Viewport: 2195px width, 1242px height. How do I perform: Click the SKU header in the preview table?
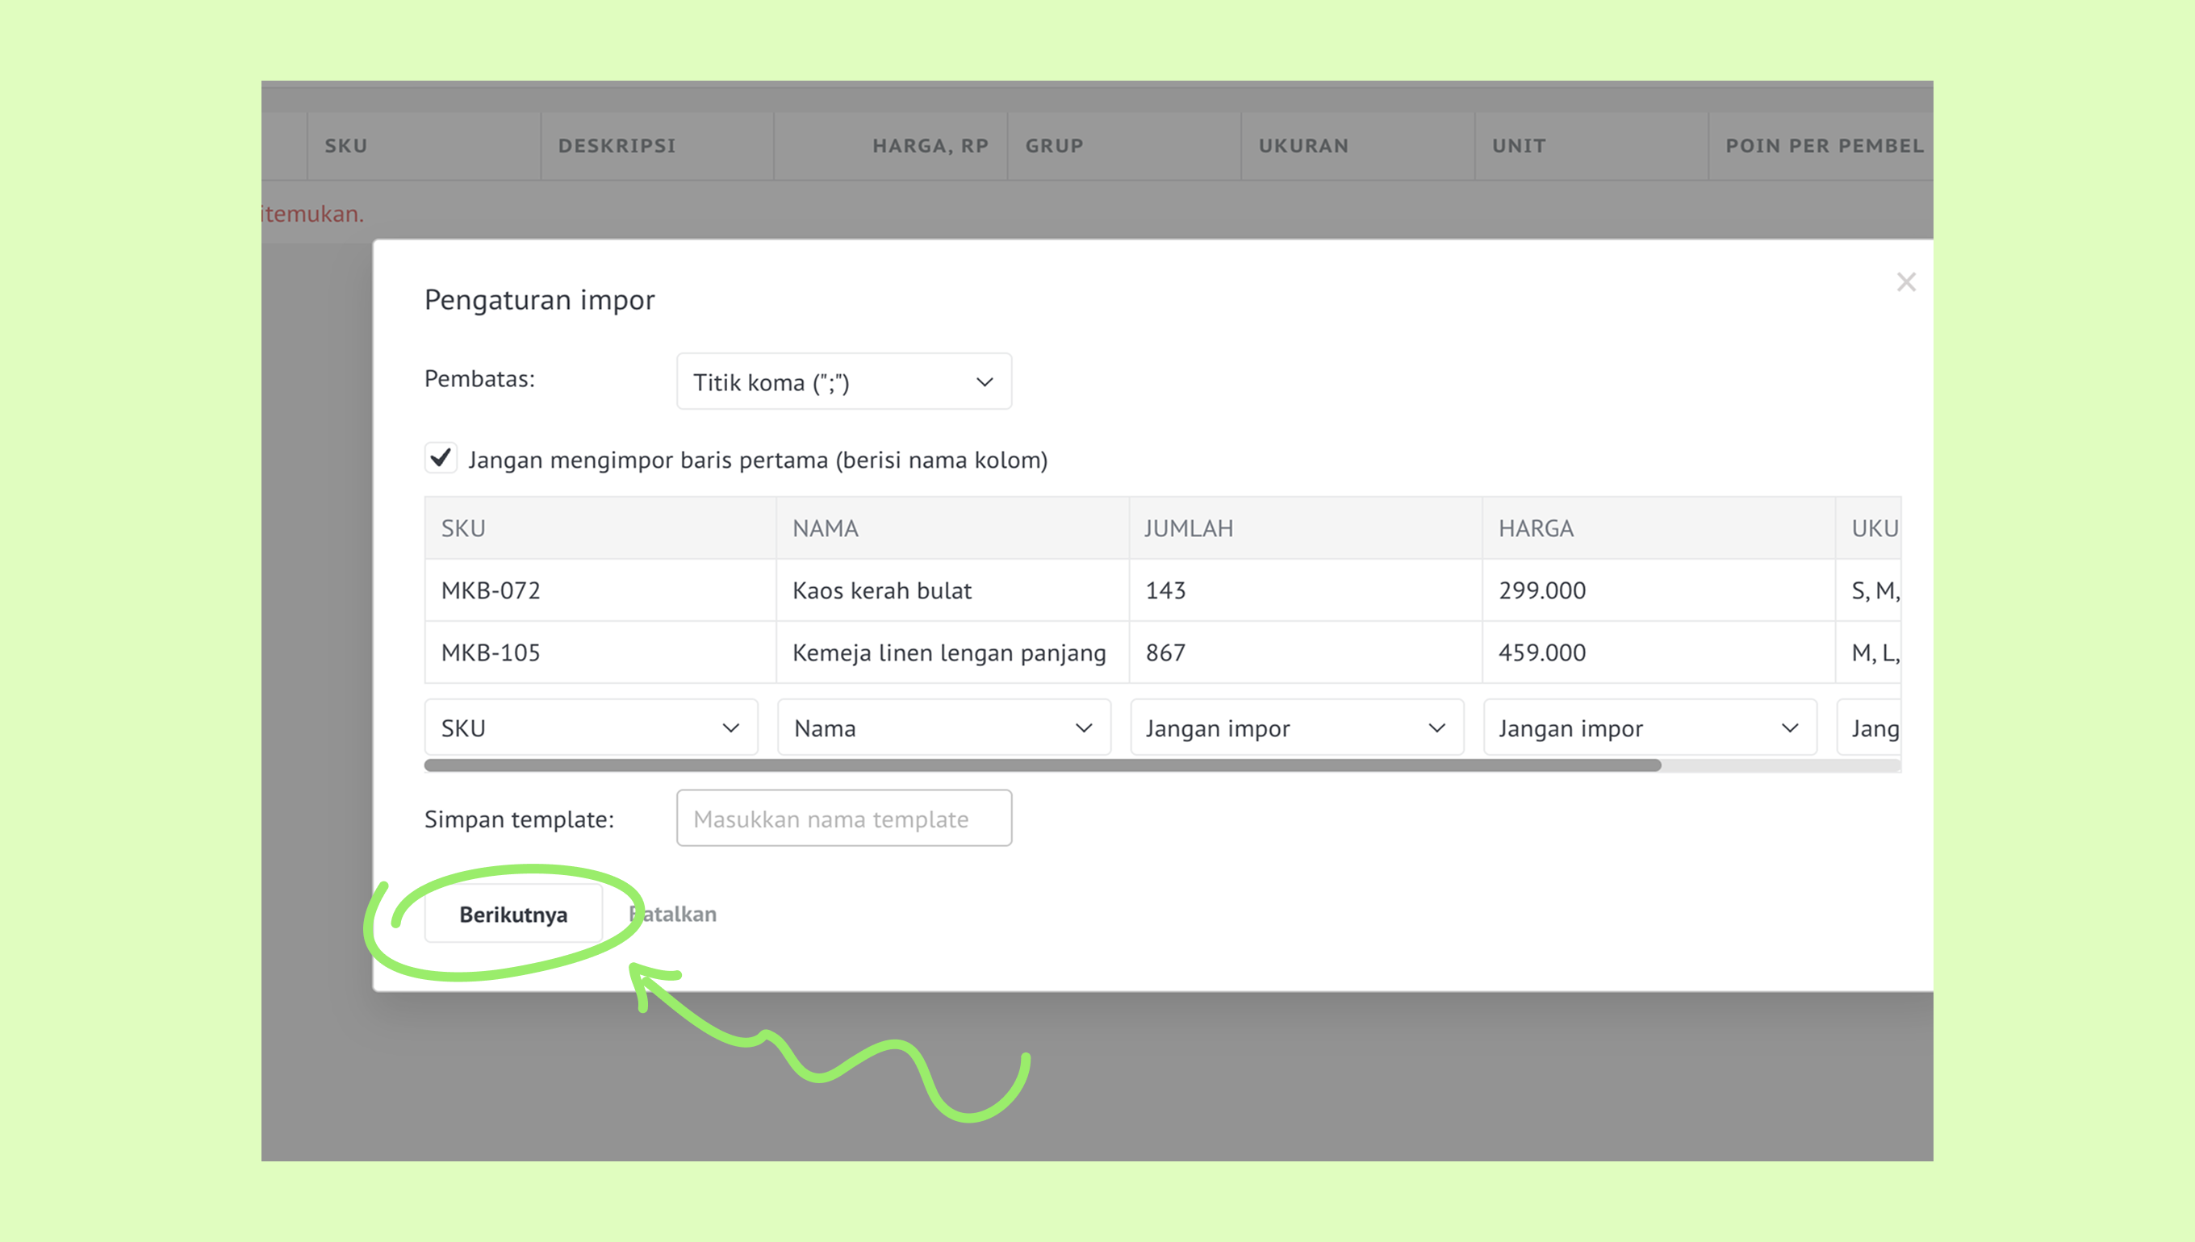tap(600, 528)
